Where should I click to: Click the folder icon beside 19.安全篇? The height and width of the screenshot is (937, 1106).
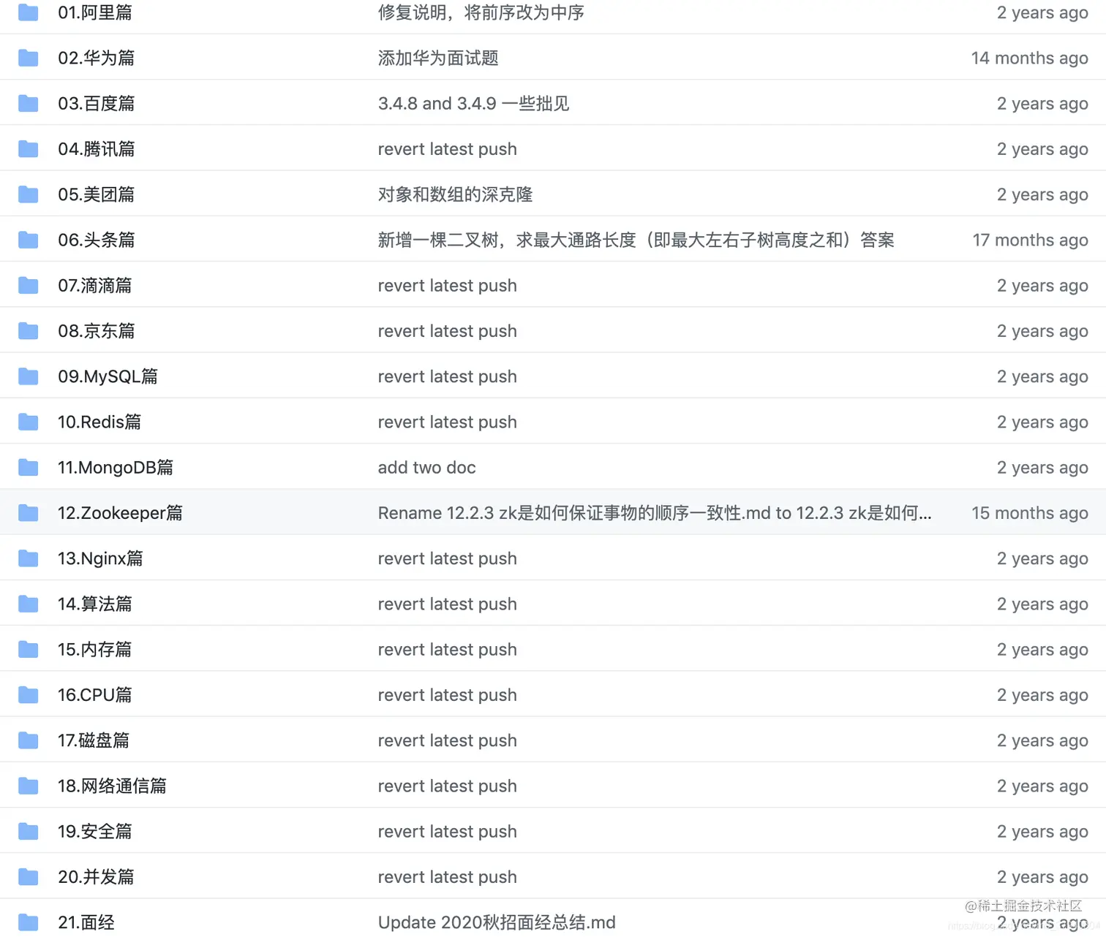click(x=28, y=831)
